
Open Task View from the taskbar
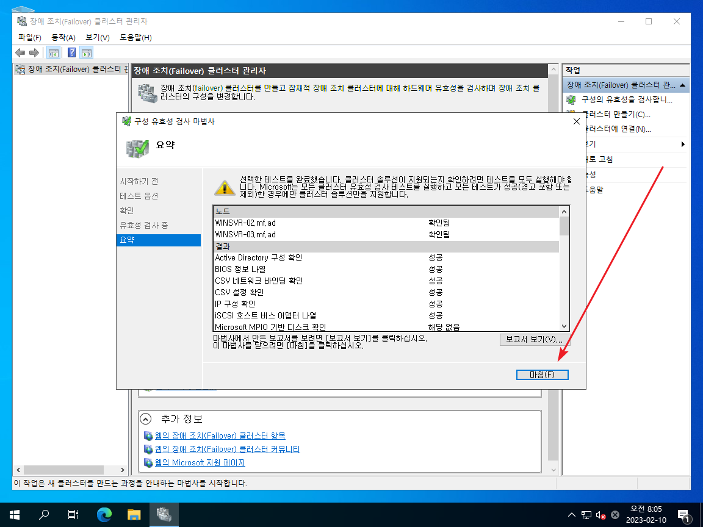(73, 514)
